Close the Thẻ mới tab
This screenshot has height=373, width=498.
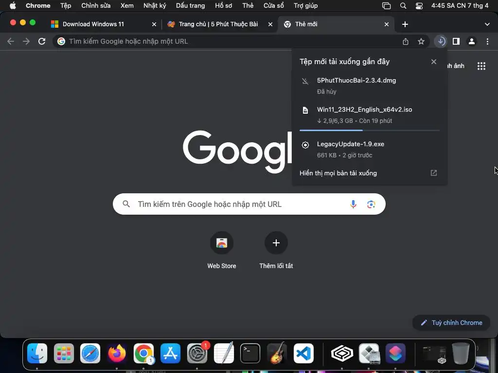[387, 24]
